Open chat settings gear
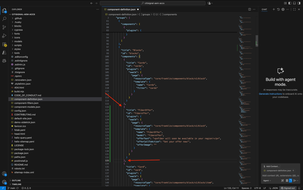 coord(283,9)
